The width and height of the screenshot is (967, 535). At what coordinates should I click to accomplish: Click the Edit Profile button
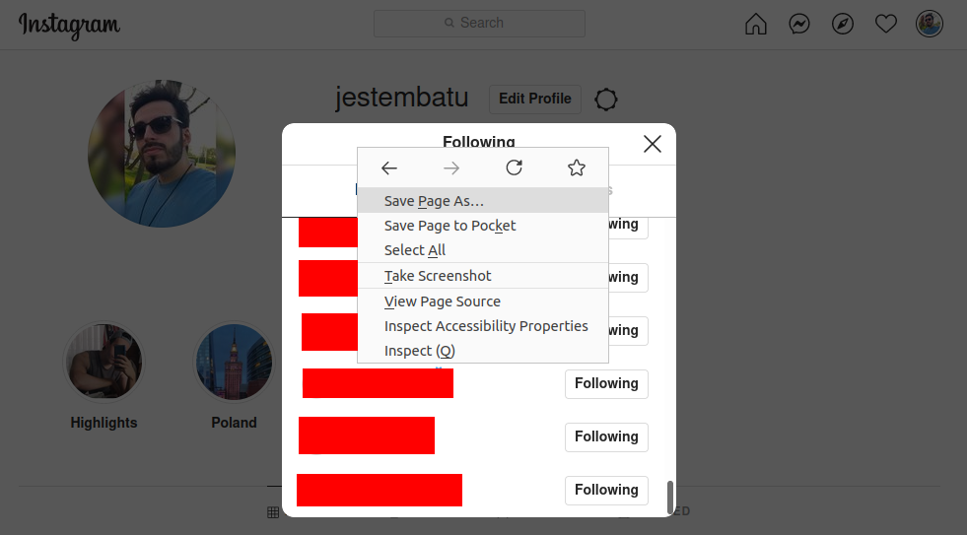click(534, 99)
